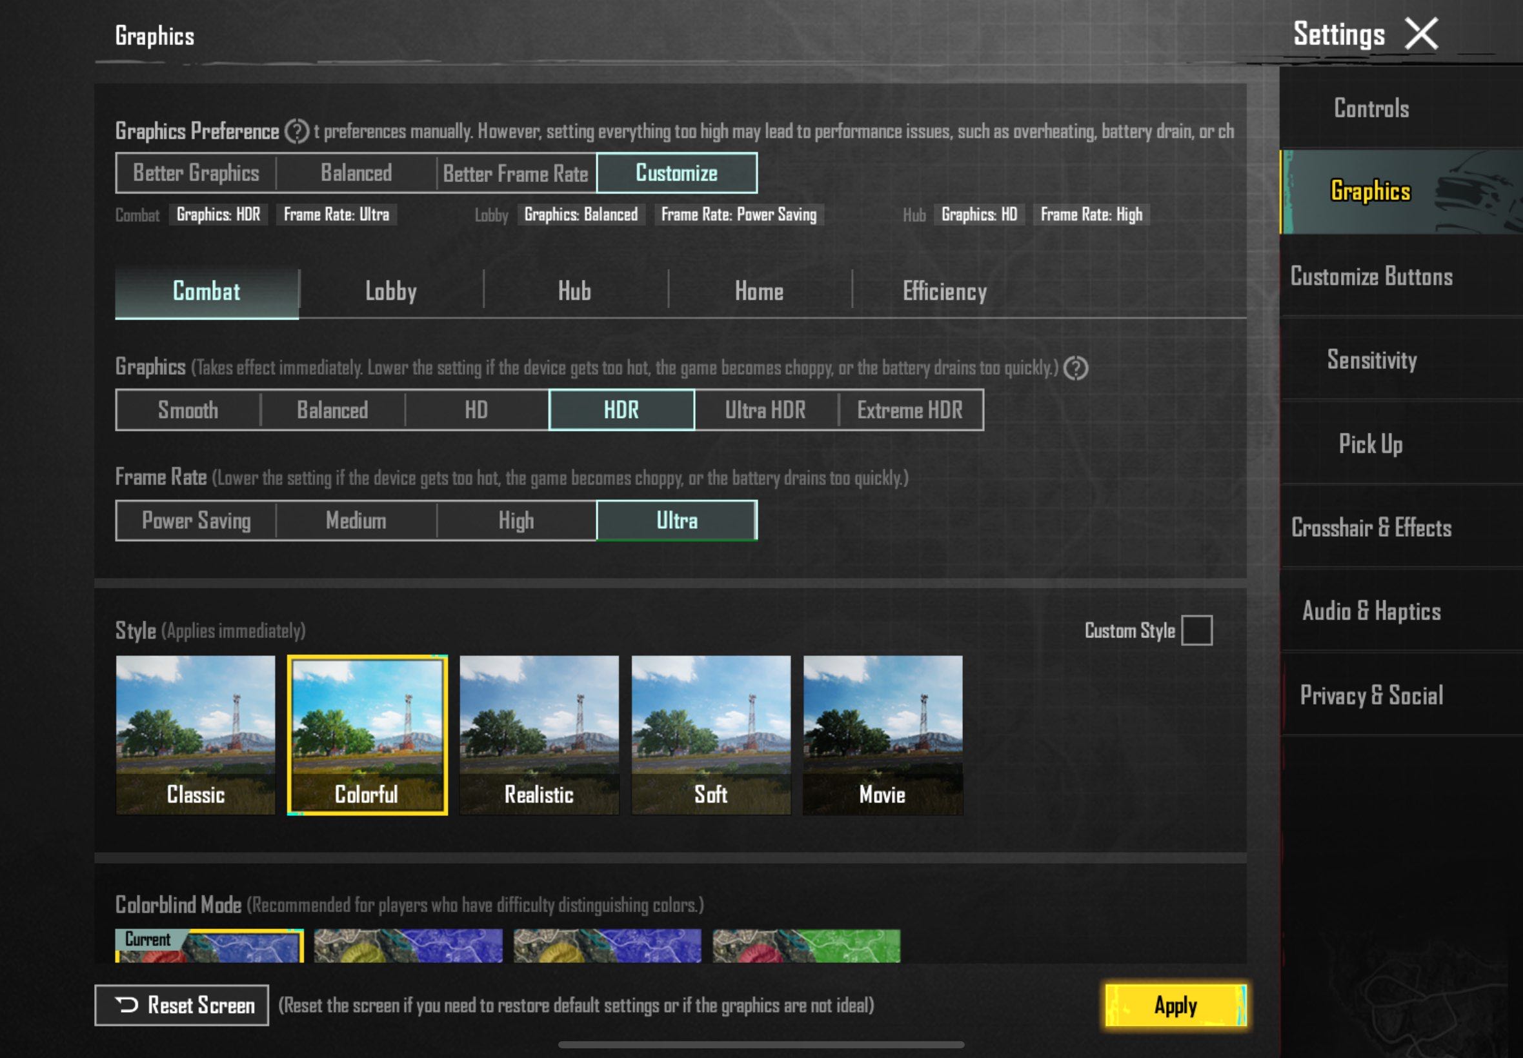Select the Soft style thumbnail
Screen dimensions: 1523x1058
tap(711, 735)
